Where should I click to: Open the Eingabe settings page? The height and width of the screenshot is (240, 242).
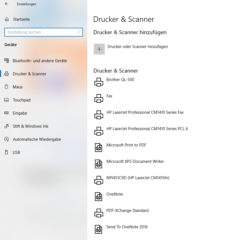[x=20, y=113]
